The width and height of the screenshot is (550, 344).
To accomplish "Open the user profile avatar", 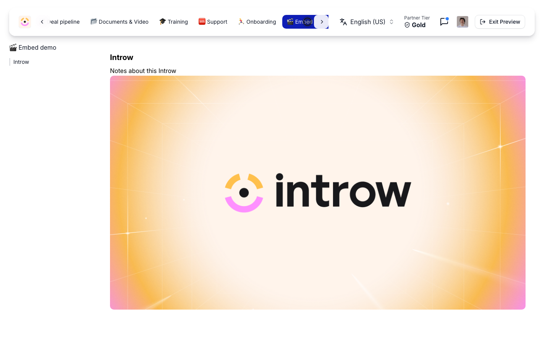I will pos(463,22).
